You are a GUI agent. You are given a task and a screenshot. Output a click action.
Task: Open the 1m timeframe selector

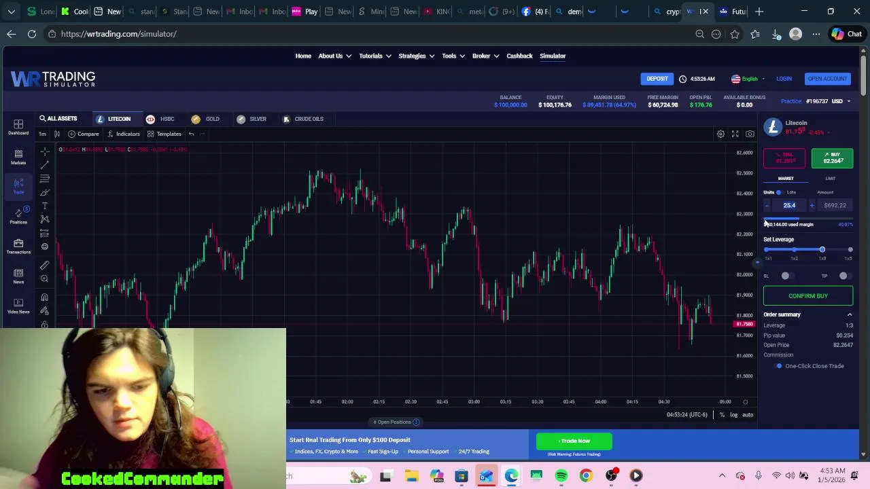(42, 134)
